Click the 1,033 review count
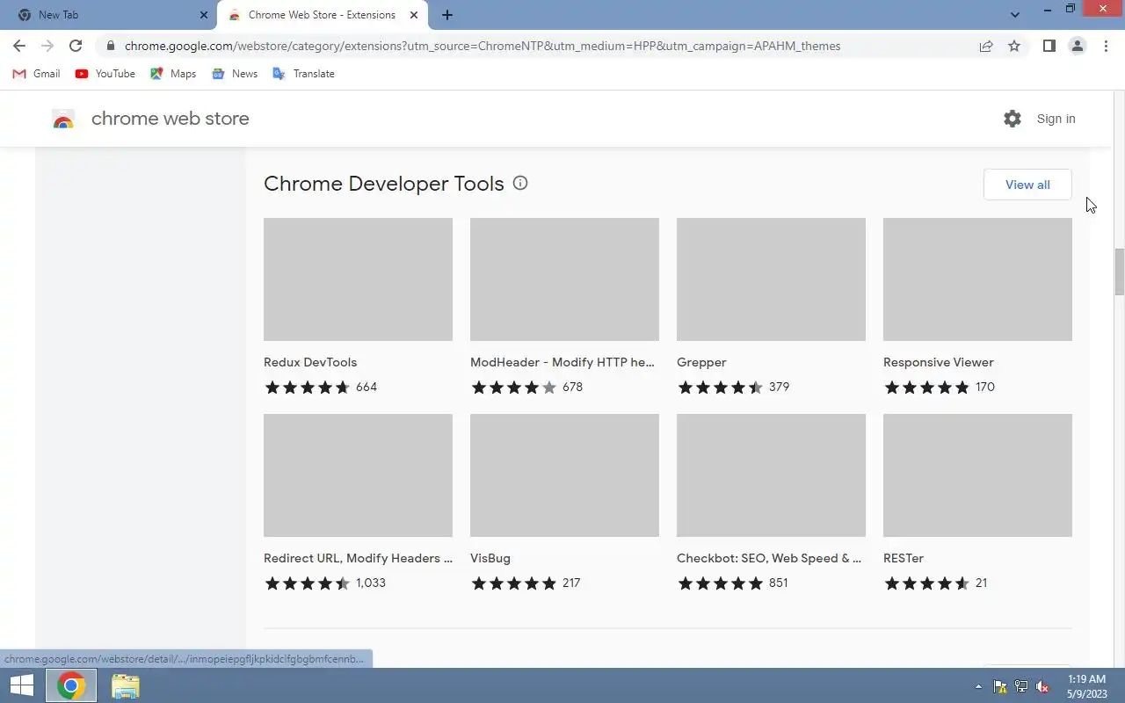The image size is (1125, 703). (x=371, y=583)
